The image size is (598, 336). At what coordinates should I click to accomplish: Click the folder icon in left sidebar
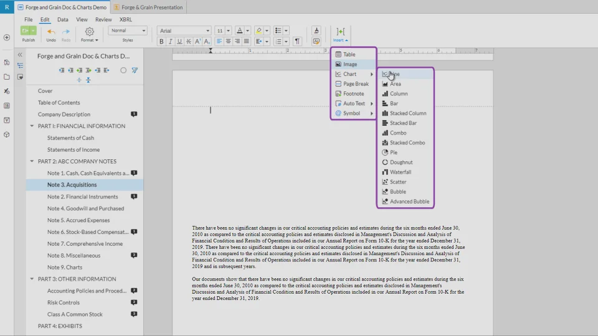coord(7,77)
